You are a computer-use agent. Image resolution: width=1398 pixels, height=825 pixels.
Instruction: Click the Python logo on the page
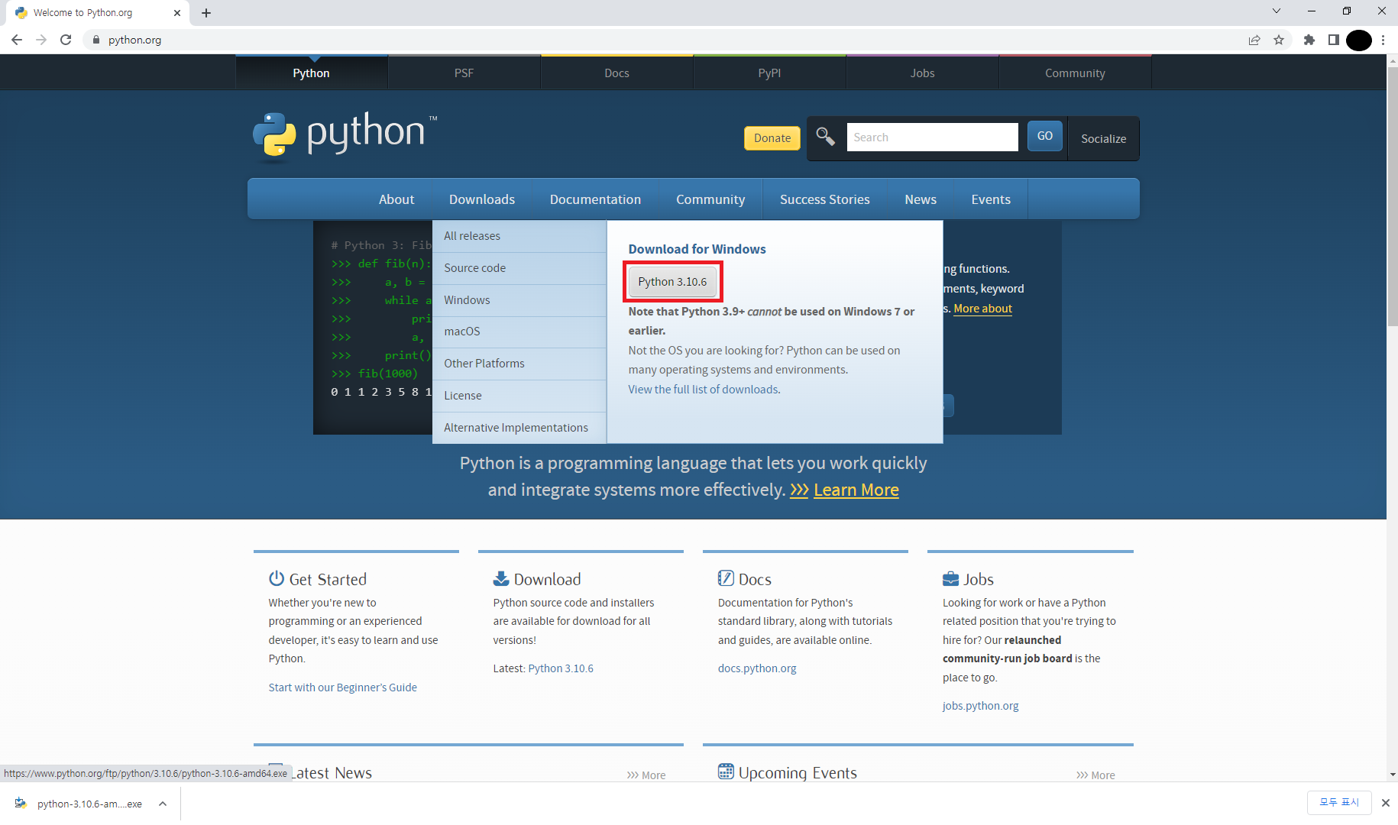point(345,136)
